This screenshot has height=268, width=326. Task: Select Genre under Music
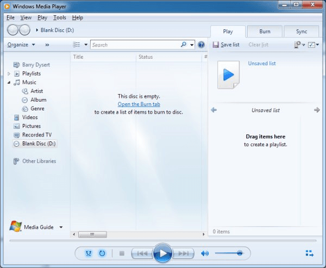tap(37, 108)
